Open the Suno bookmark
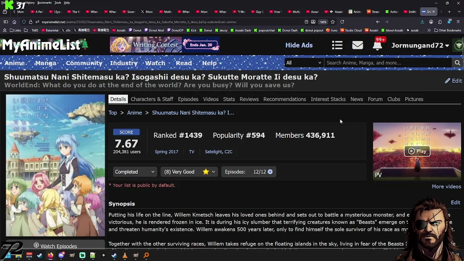464x261 pixels. (332, 30)
